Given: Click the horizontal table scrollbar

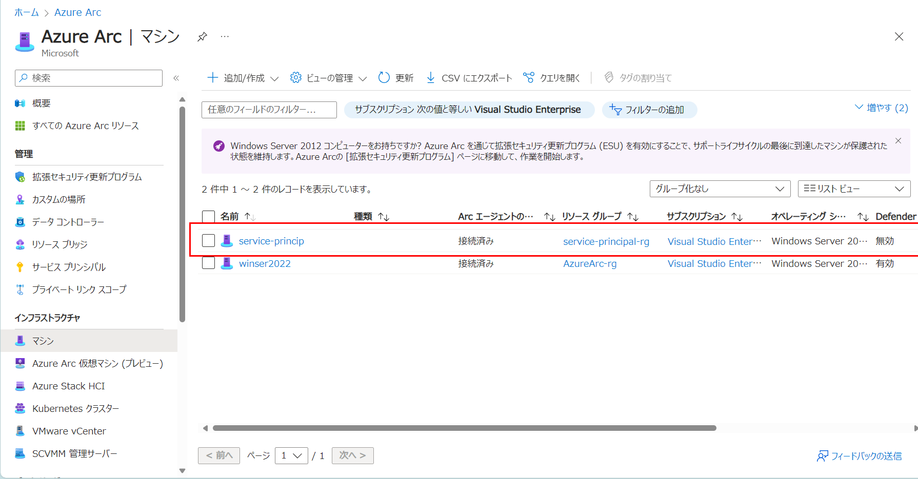Looking at the screenshot, I should pyautogui.click(x=464, y=428).
